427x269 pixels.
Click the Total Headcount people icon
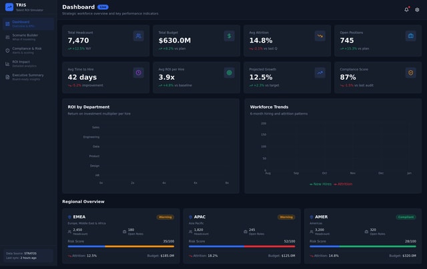point(138,36)
